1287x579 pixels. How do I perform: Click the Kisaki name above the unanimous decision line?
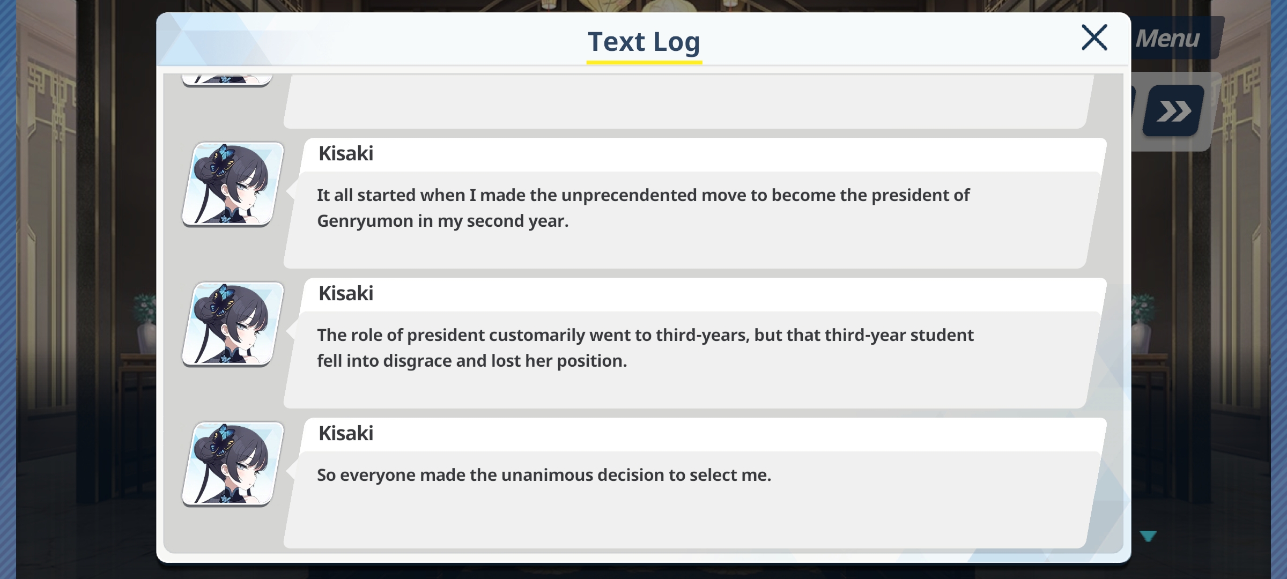[x=345, y=433]
